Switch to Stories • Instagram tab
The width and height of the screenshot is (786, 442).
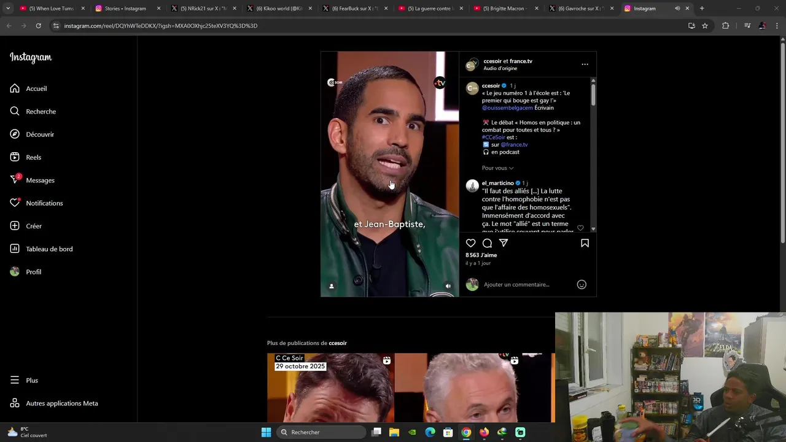pos(127,9)
